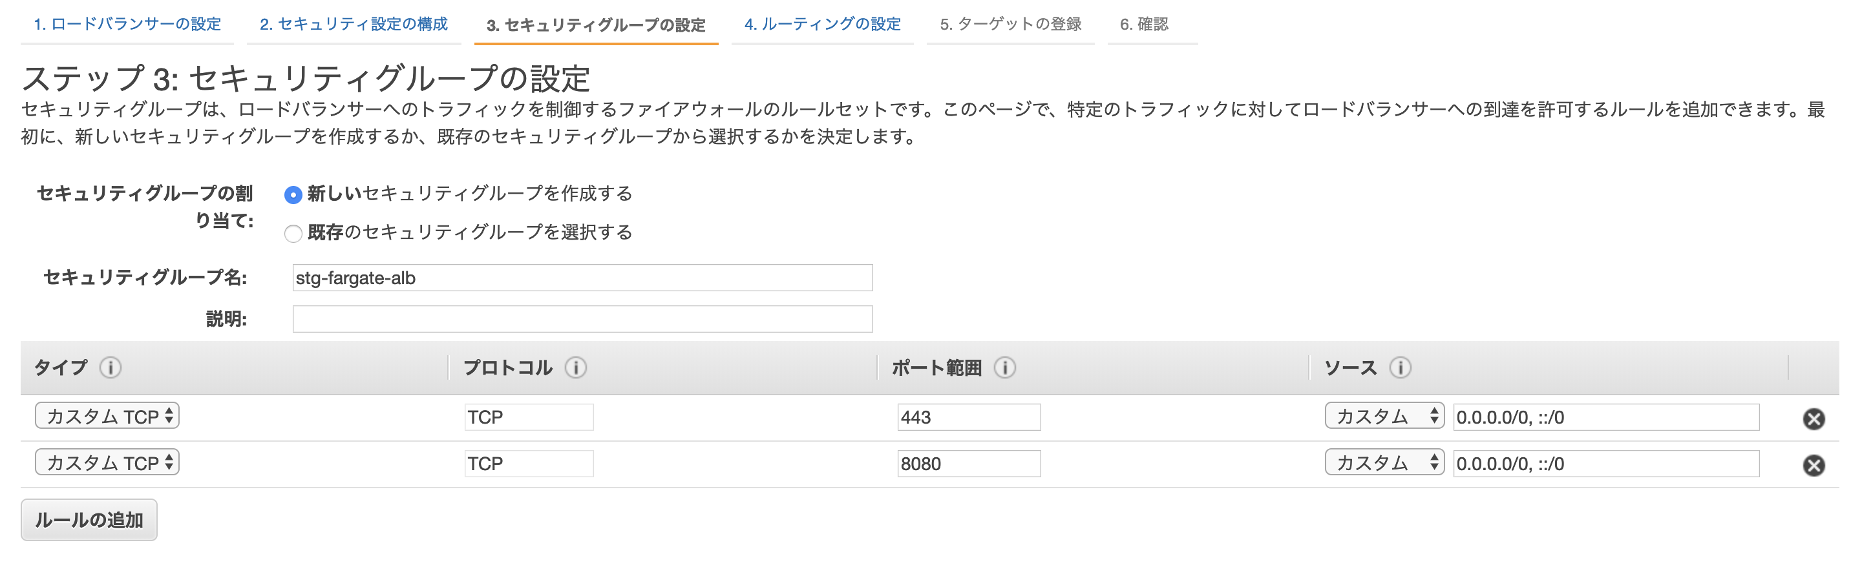
Task: Click the セキュリティグループ名 field containing stg-fargate-alb
Action: tap(582, 278)
